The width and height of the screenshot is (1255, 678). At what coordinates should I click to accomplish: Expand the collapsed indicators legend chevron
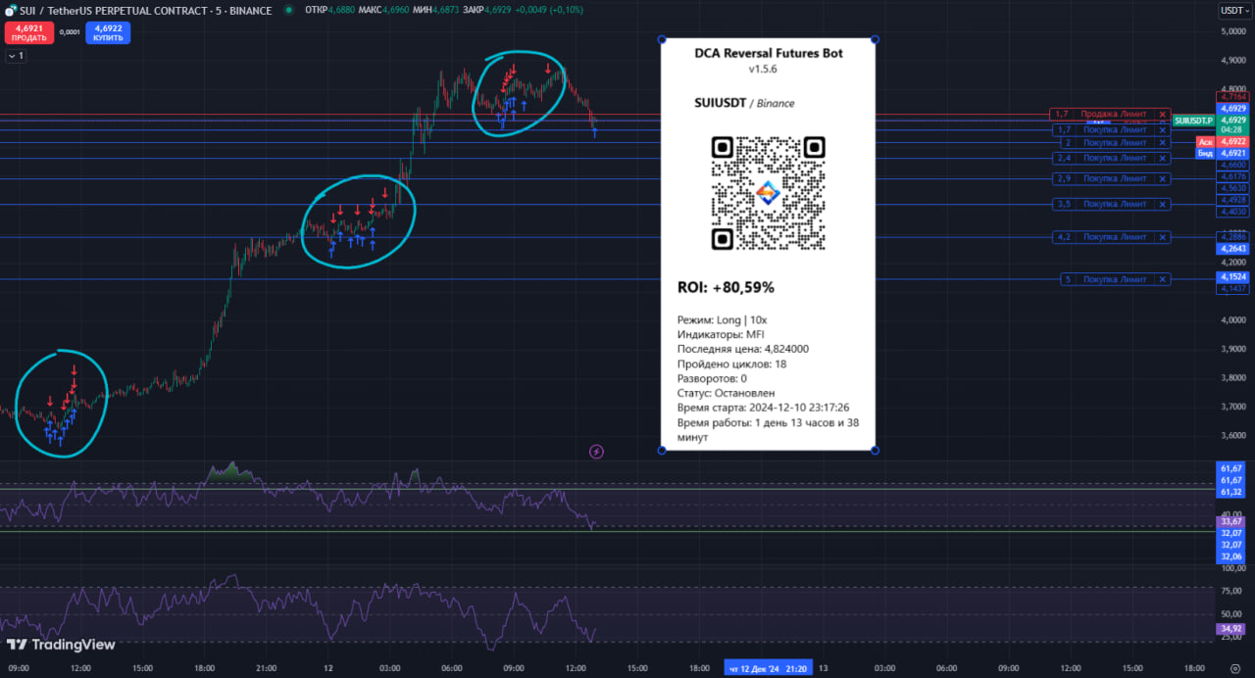click(x=16, y=56)
